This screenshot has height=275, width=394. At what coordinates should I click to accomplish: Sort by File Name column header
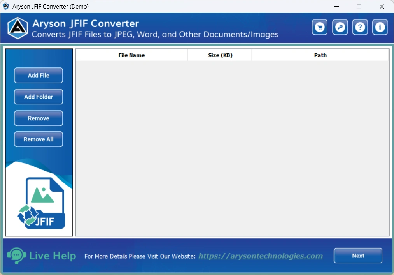pos(132,55)
